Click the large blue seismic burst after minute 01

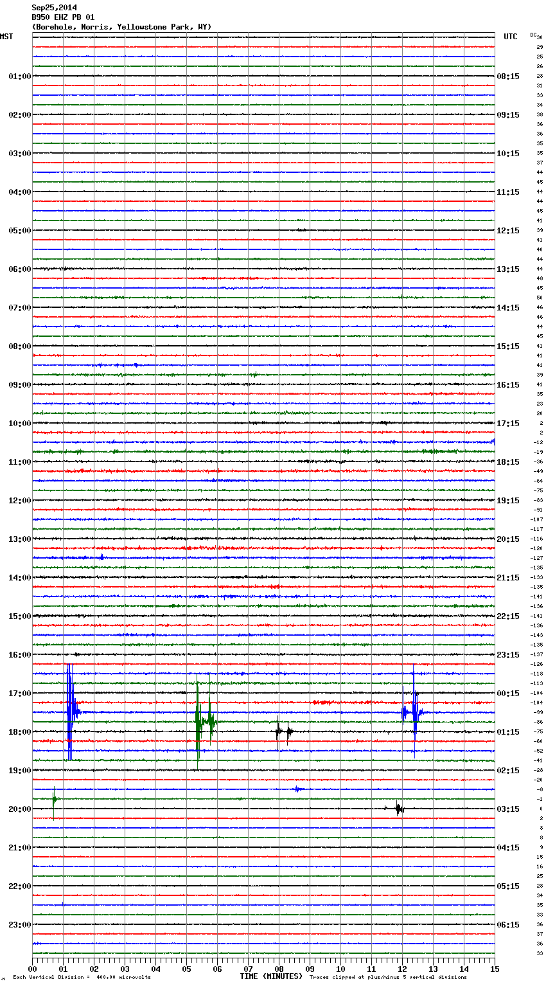coord(70,711)
